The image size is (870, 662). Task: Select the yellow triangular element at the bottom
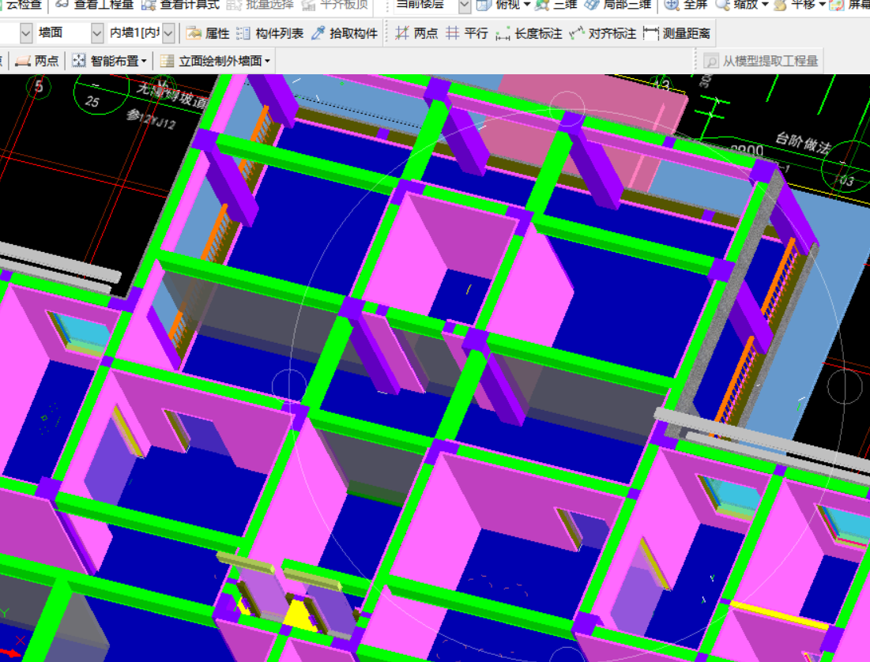pos(301,615)
